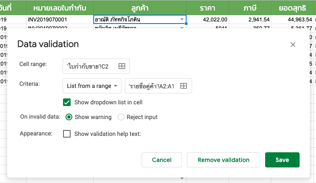The image size is (316, 183).
Task: Save the data validation settings
Action: click(282, 160)
